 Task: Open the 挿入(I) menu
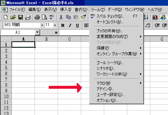(x=66, y=10)
